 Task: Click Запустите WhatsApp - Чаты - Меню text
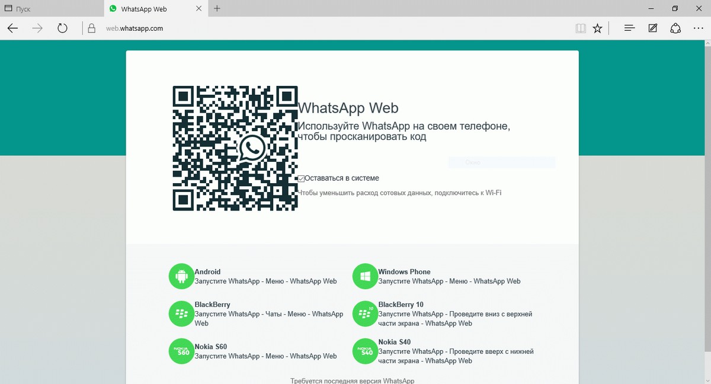269,319
